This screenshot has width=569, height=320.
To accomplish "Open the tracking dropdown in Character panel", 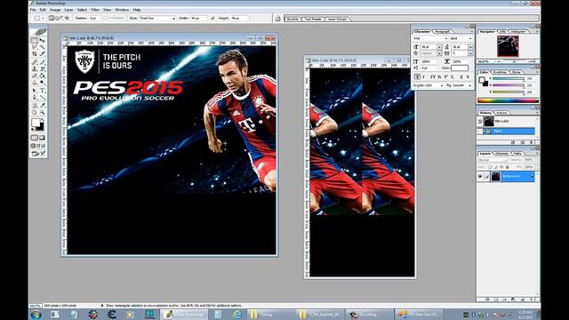I will pyautogui.click(x=470, y=53).
